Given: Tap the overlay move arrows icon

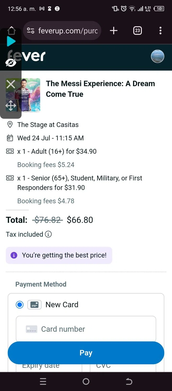Looking at the screenshot, I should point(11,106).
